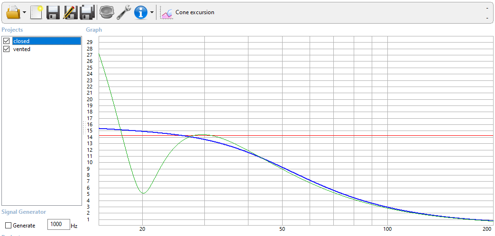Image resolution: width=495 pixels, height=236 pixels.
Task: Click the blue info icon
Action: click(141, 12)
